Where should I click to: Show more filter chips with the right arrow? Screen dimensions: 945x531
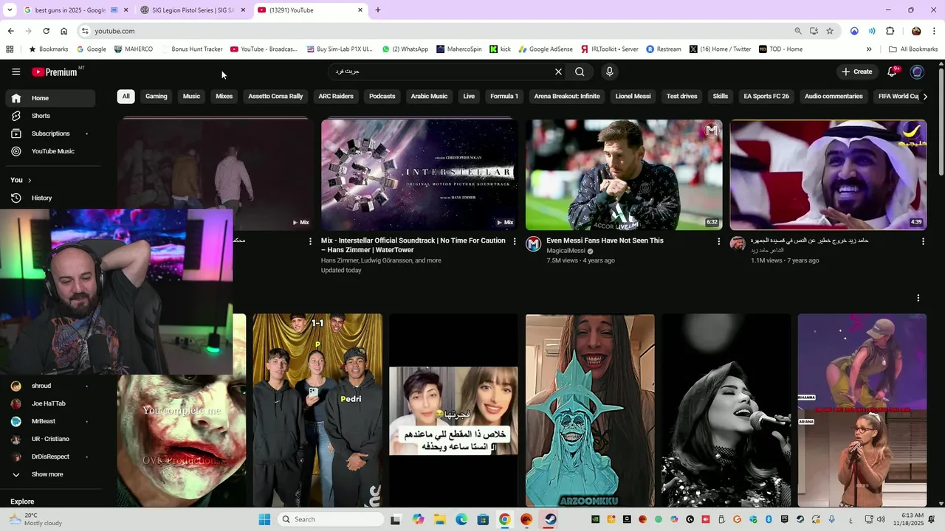pos(925,97)
